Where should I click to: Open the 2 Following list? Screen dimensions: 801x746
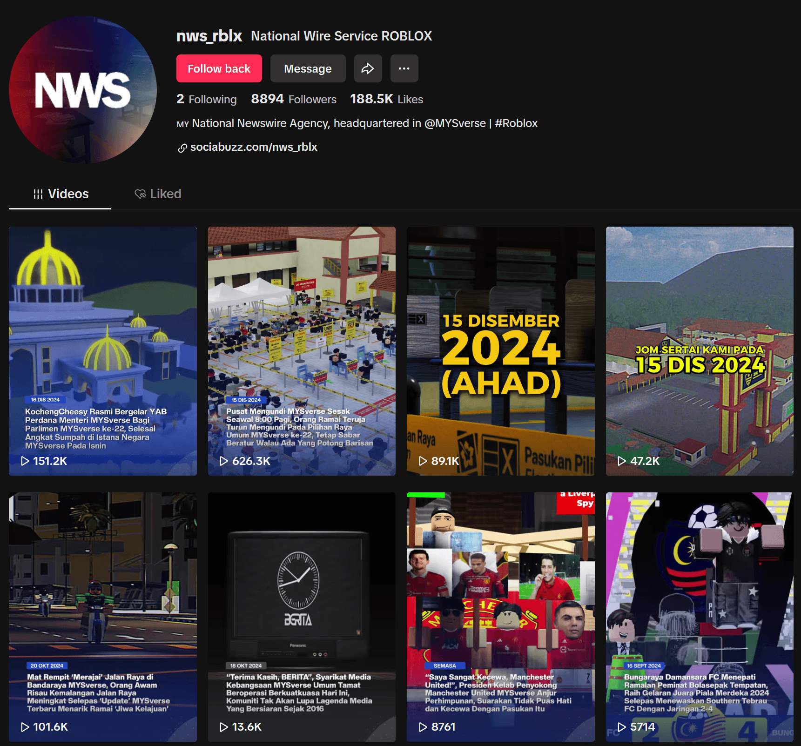click(x=206, y=99)
